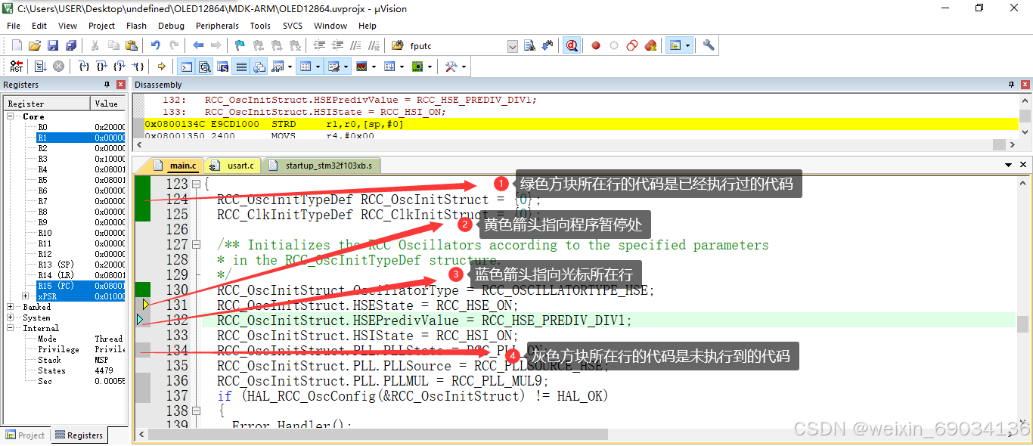
Task: Open the Debug menu
Action: [x=170, y=26]
